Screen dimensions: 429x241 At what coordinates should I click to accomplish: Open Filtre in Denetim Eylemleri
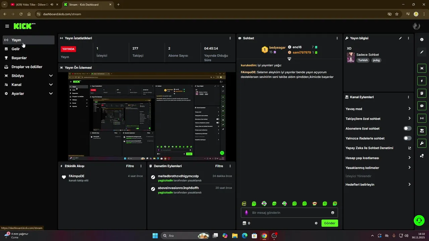click(219, 166)
